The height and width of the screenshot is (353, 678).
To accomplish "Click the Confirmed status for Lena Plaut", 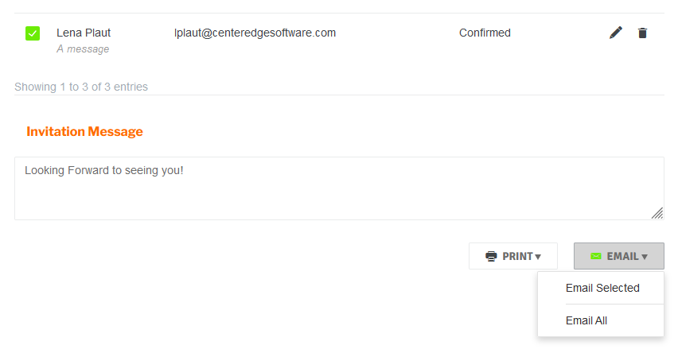I will click(485, 33).
